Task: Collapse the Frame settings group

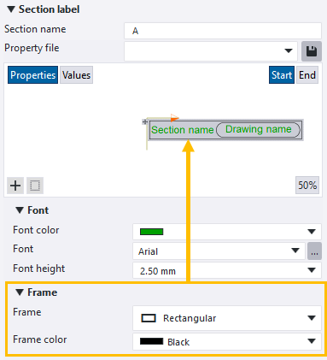Action: tap(20, 292)
